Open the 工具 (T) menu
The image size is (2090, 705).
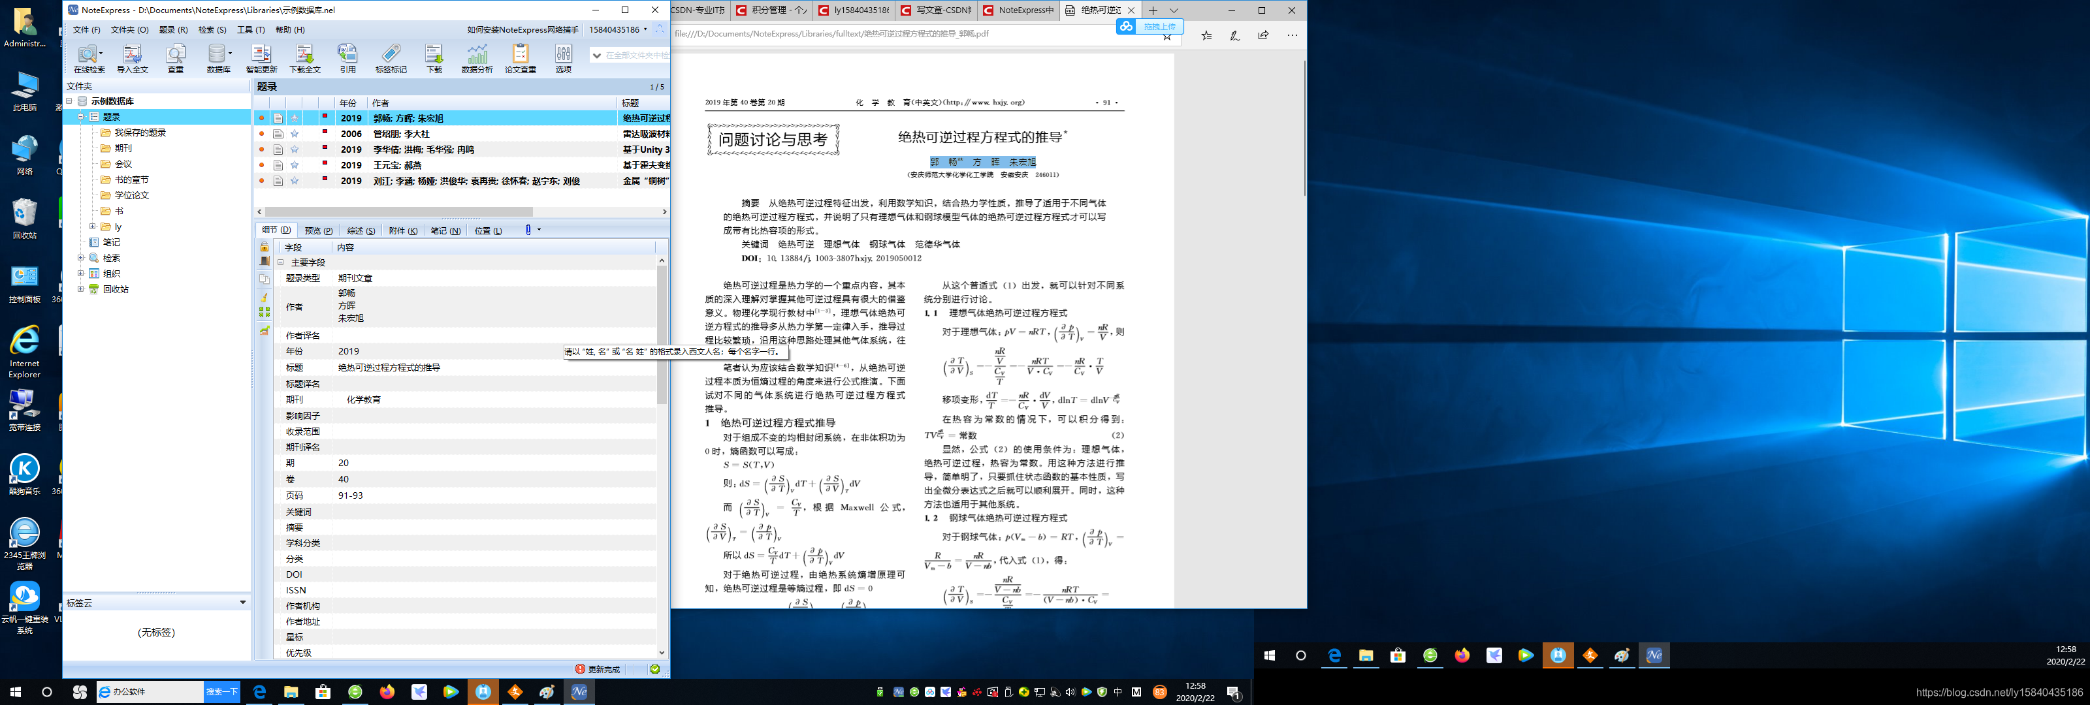point(251,30)
